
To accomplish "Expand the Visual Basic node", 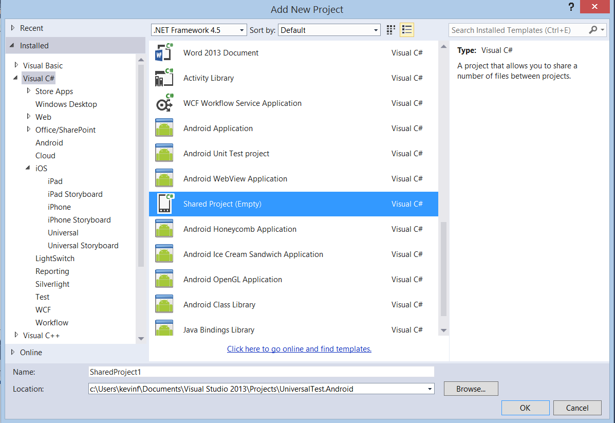I will (16, 65).
